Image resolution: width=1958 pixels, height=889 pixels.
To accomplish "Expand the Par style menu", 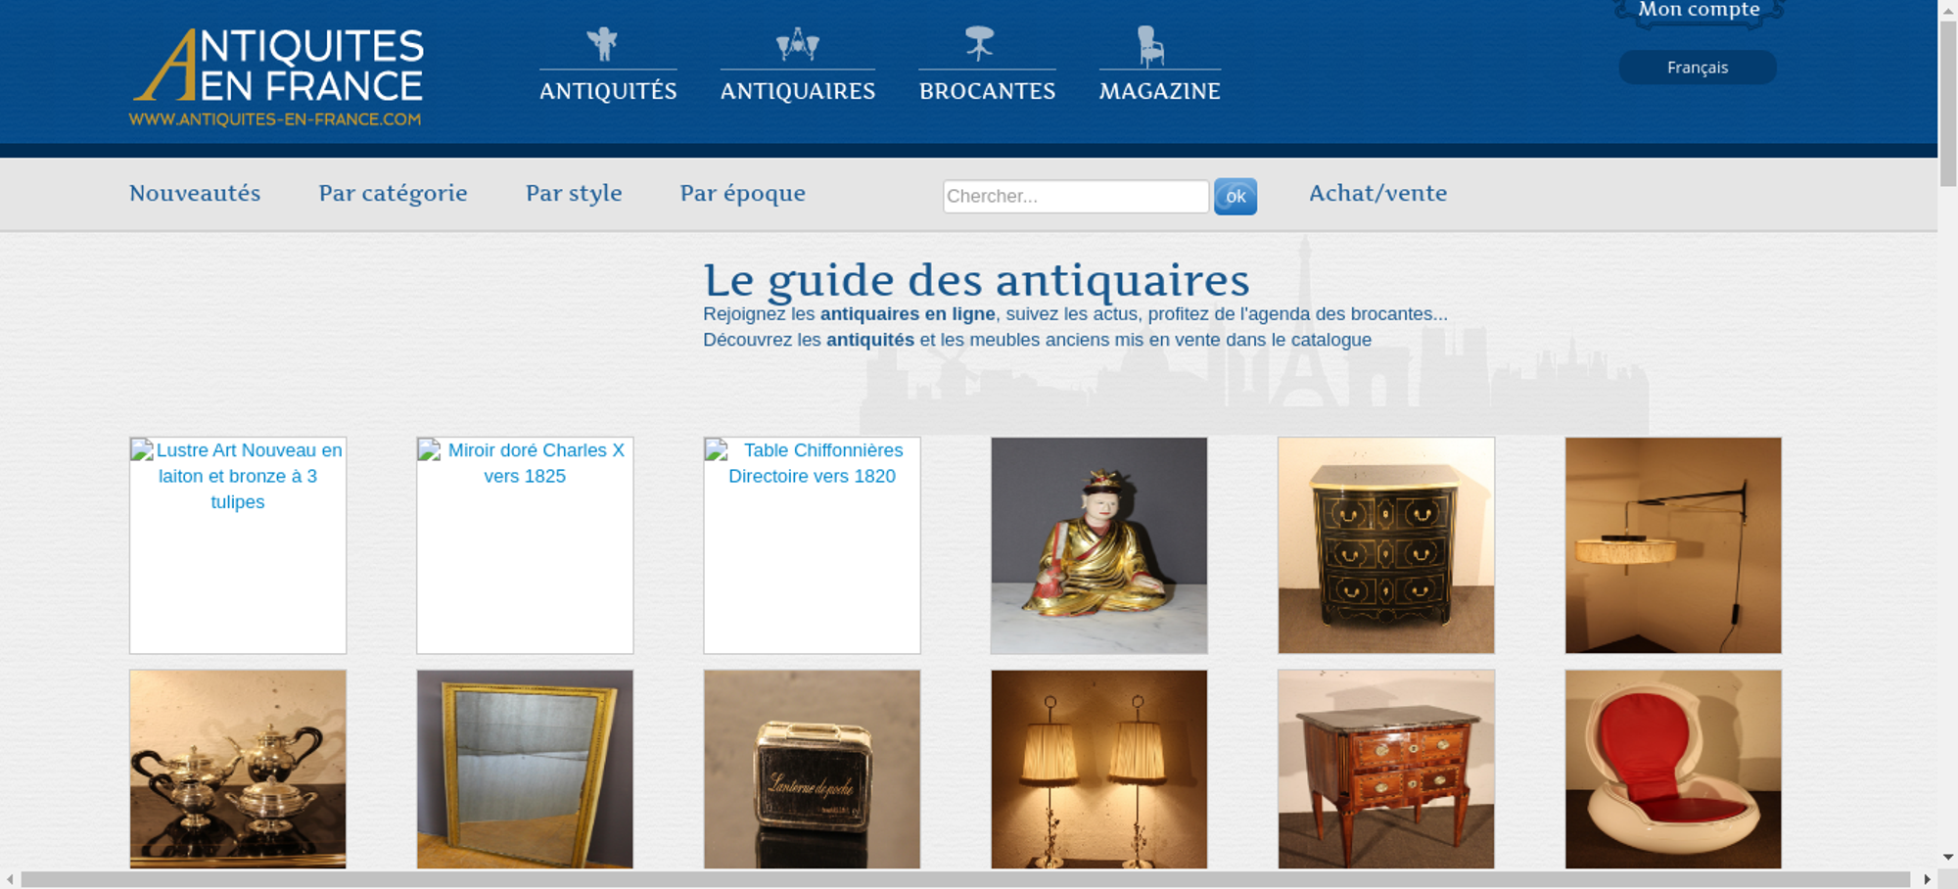I will [x=574, y=194].
